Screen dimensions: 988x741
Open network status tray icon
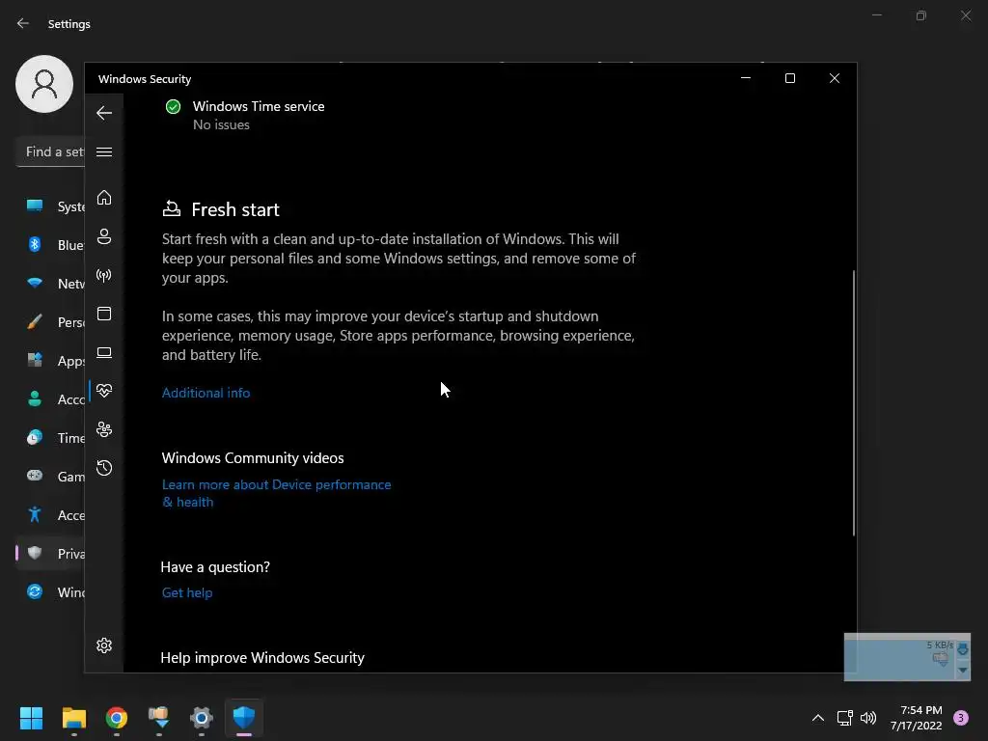[x=844, y=718]
